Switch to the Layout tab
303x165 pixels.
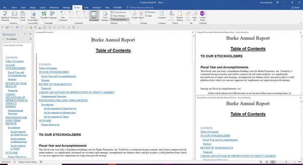42,7
